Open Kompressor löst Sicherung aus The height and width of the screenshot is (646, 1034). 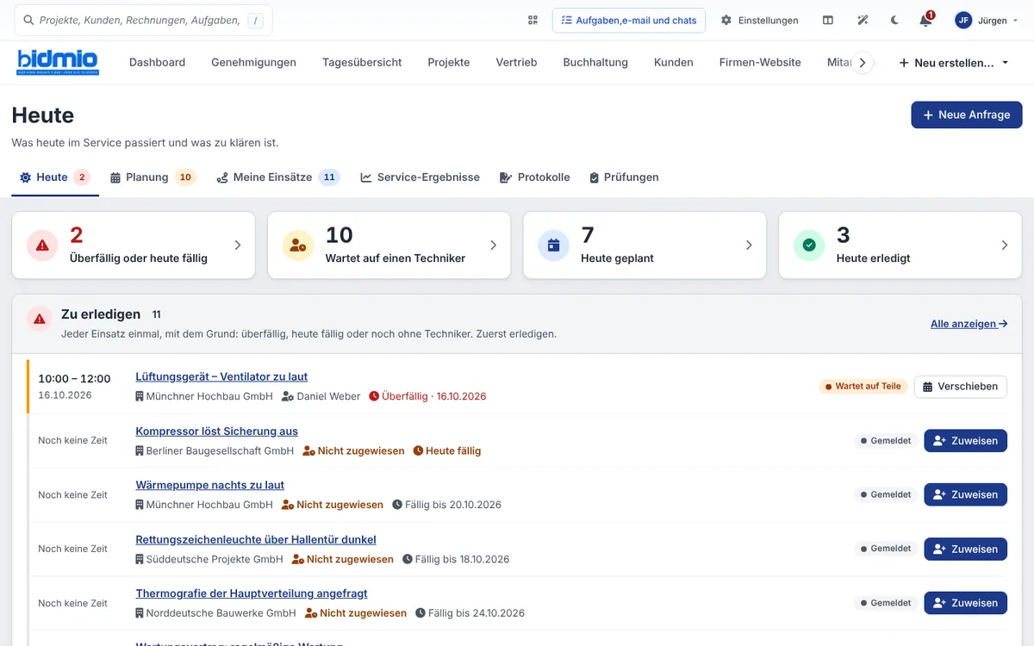click(217, 432)
